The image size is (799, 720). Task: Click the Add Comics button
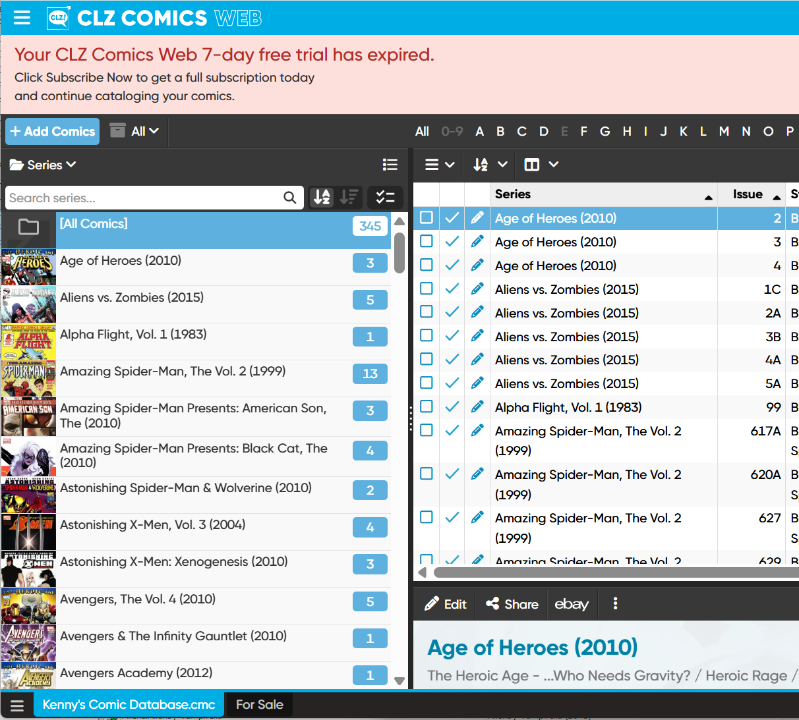(x=53, y=131)
